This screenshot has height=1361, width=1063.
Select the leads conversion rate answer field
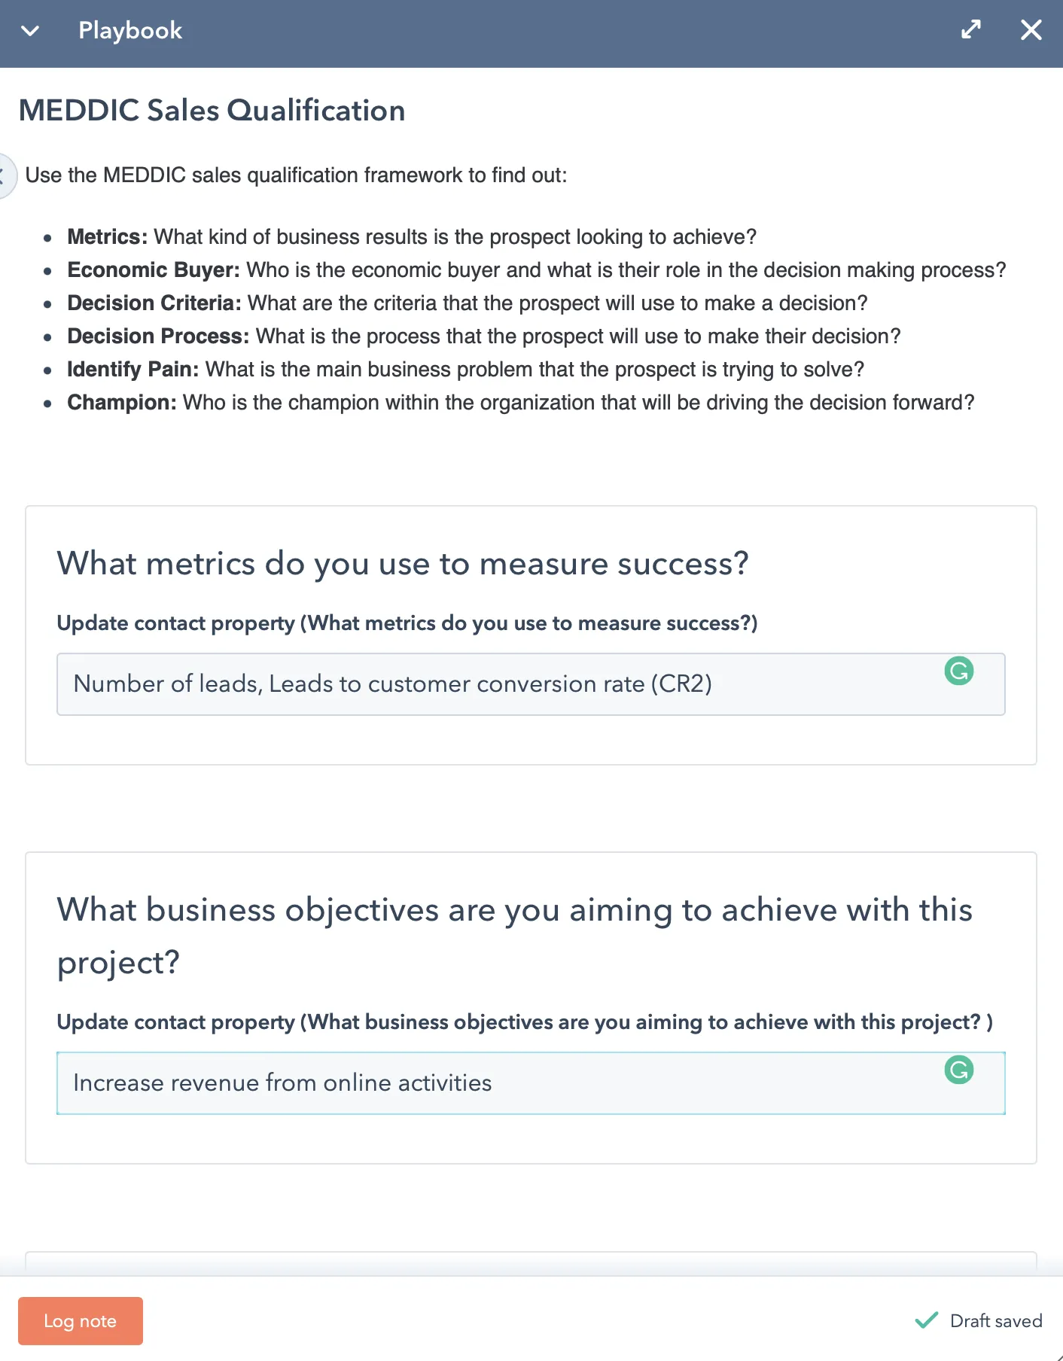coord(531,684)
